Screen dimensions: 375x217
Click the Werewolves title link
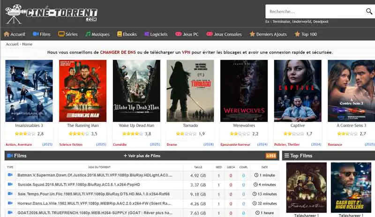pyautogui.click(x=244, y=125)
